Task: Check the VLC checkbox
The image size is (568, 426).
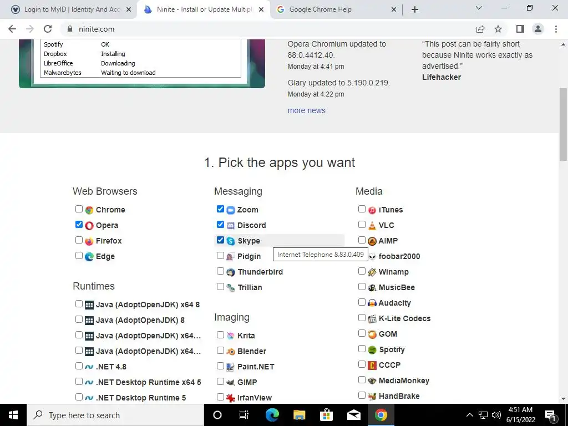Action: pos(362,225)
